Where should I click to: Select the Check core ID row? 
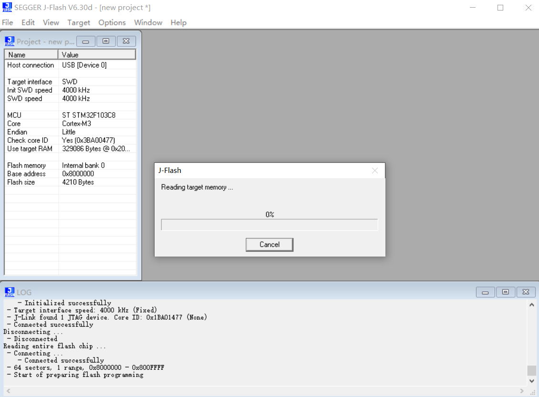tap(70, 140)
